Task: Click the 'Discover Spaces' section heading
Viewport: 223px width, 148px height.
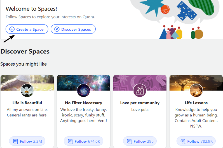Action: (x=25, y=51)
